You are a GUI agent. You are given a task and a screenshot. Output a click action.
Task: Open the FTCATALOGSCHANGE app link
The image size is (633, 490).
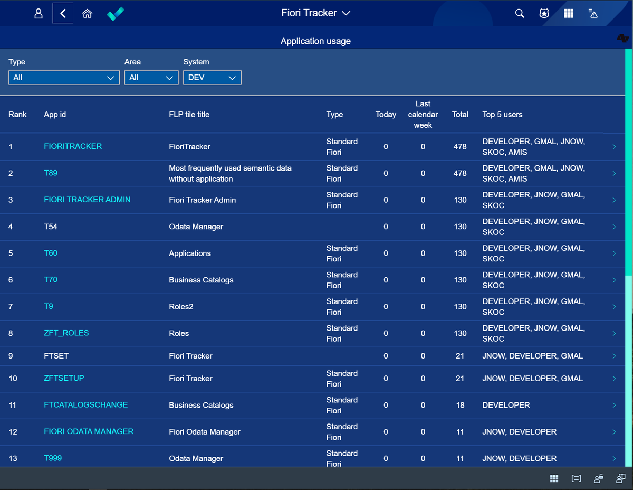point(86,404)
